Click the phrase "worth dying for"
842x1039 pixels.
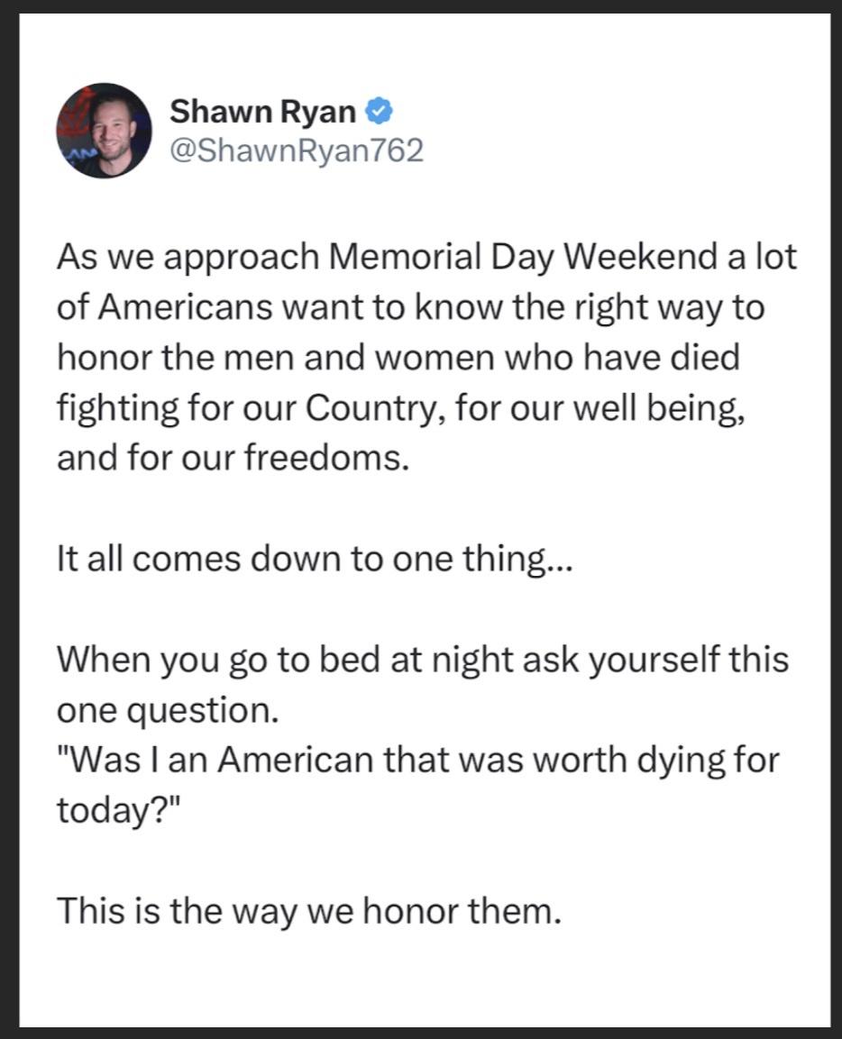pyautogui.click(x=657, y=760)
